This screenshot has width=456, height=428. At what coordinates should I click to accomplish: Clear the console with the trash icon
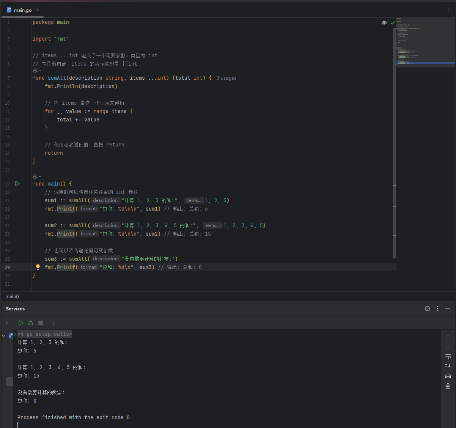coord(448,386)
